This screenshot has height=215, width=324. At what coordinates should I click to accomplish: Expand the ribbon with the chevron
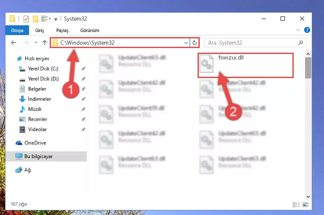pos(298,30)
